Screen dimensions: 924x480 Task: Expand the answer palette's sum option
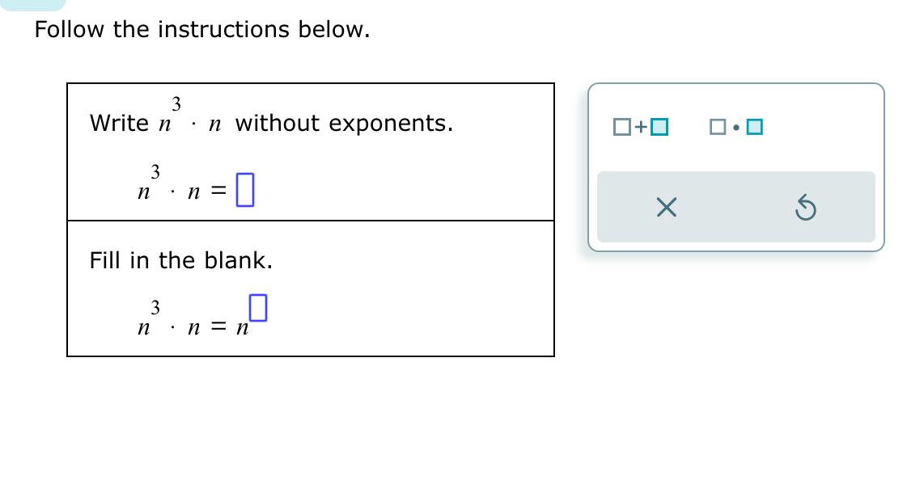click(x=639, y=126)
